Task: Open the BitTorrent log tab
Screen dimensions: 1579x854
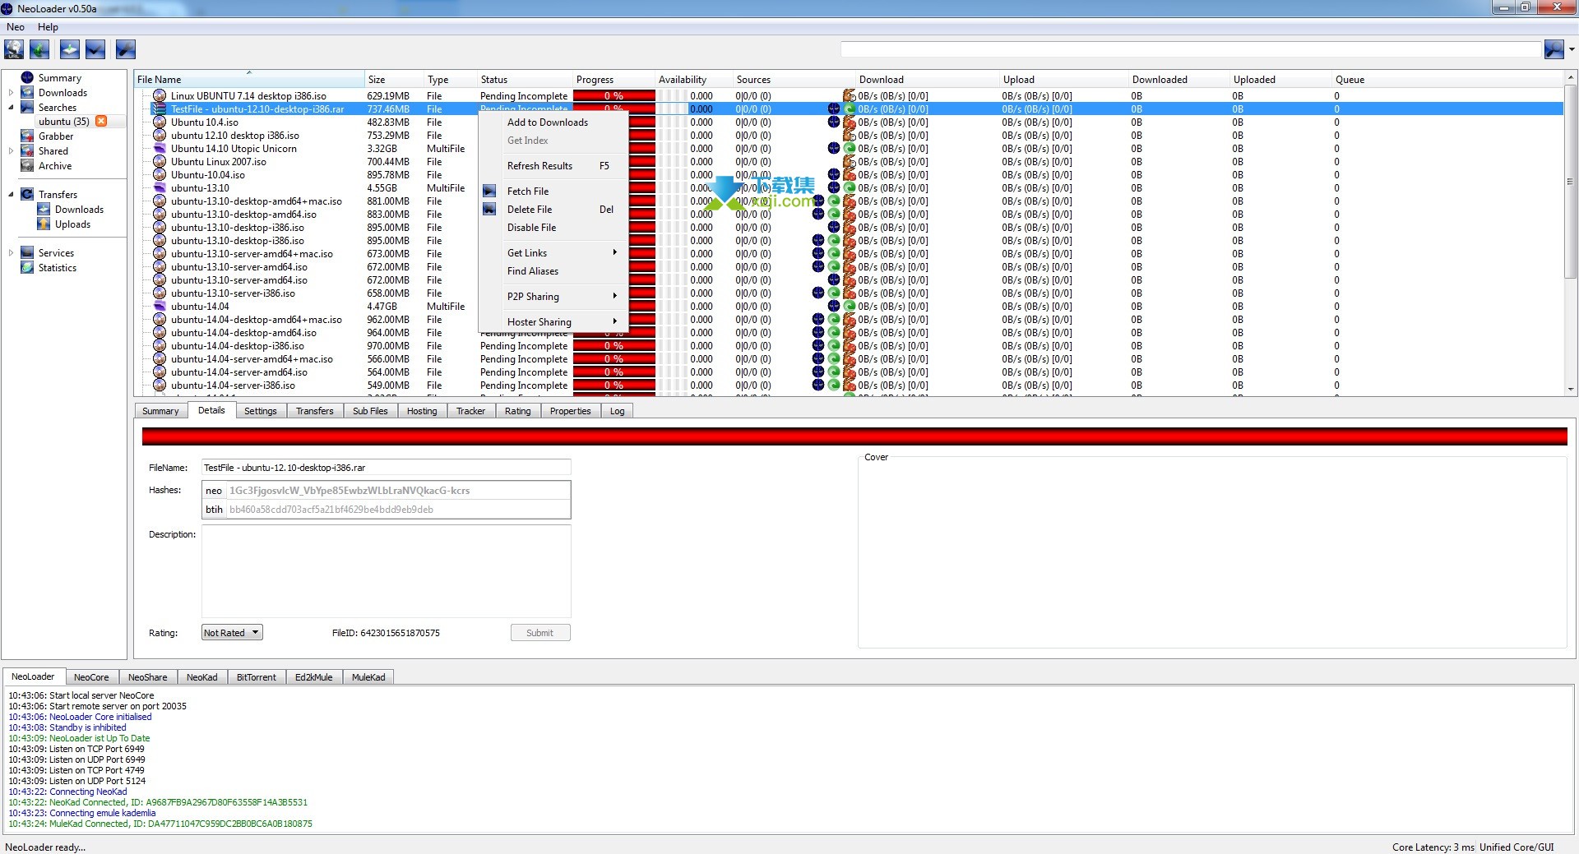Action: 256,677
